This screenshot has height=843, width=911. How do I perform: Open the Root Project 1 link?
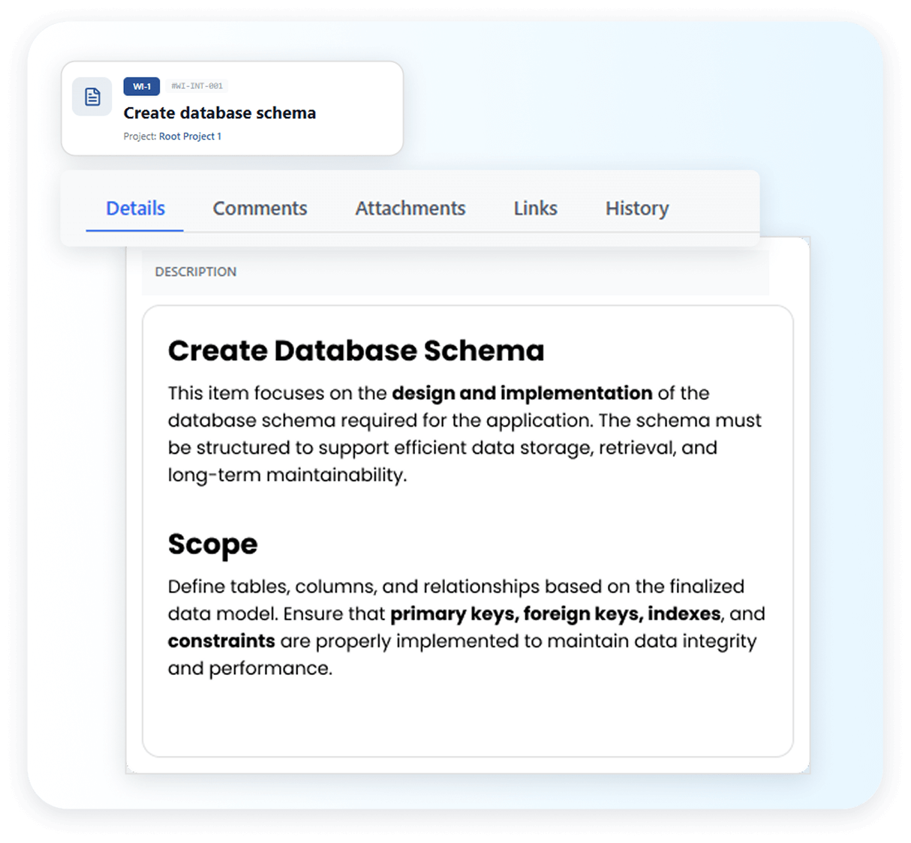click(190, 136)
